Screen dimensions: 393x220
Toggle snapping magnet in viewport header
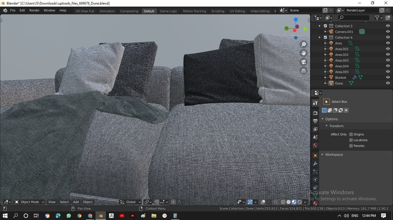pos(157,202)
